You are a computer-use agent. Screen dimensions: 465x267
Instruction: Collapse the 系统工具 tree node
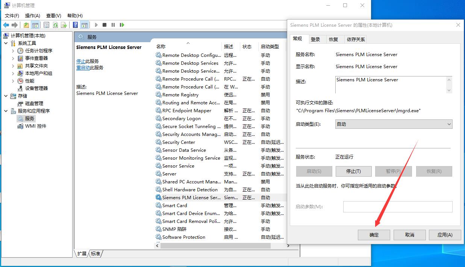click(6, 43)
